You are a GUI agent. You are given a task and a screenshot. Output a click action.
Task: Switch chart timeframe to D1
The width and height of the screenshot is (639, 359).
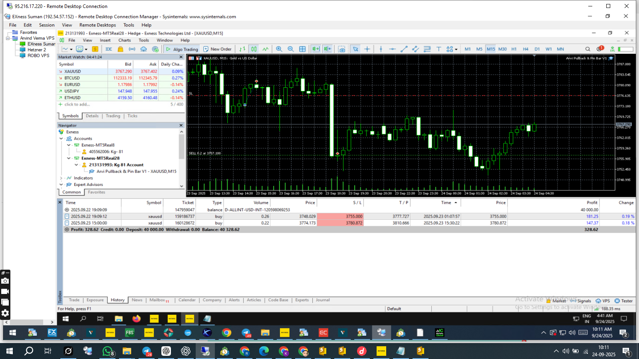(x=537, y=49)
